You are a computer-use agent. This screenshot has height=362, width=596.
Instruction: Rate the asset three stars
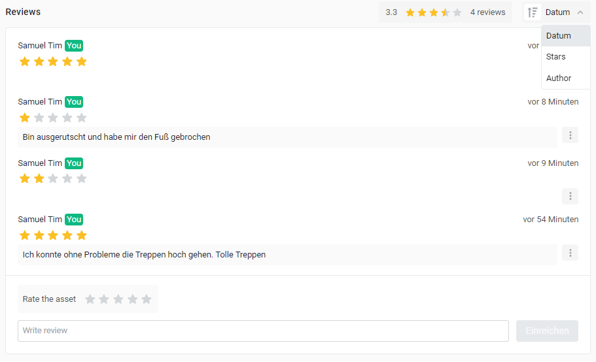118,299
